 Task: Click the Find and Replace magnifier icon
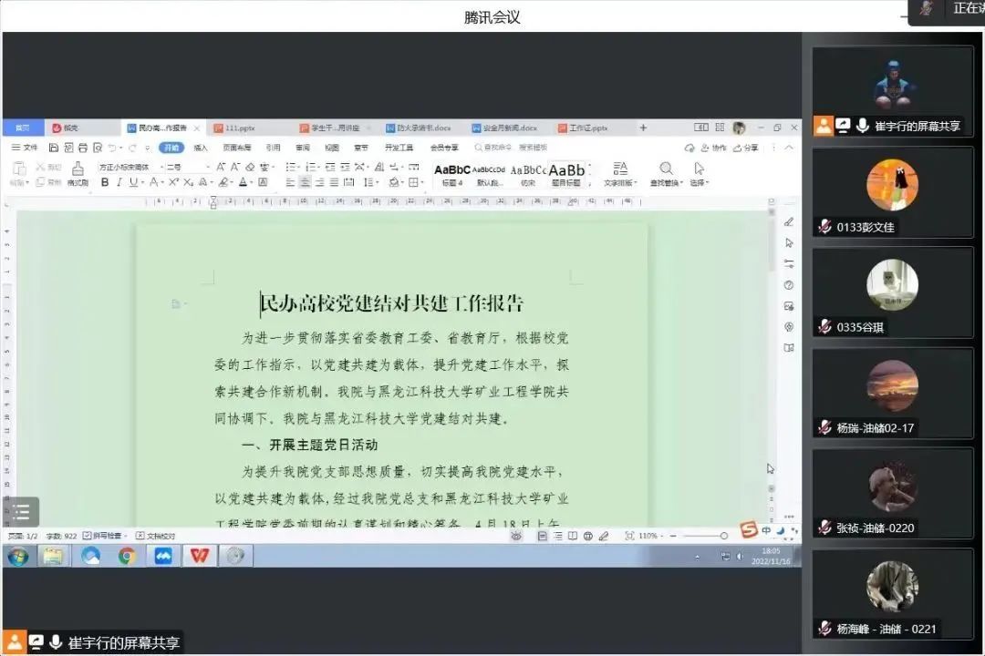[x=666, y=169]
